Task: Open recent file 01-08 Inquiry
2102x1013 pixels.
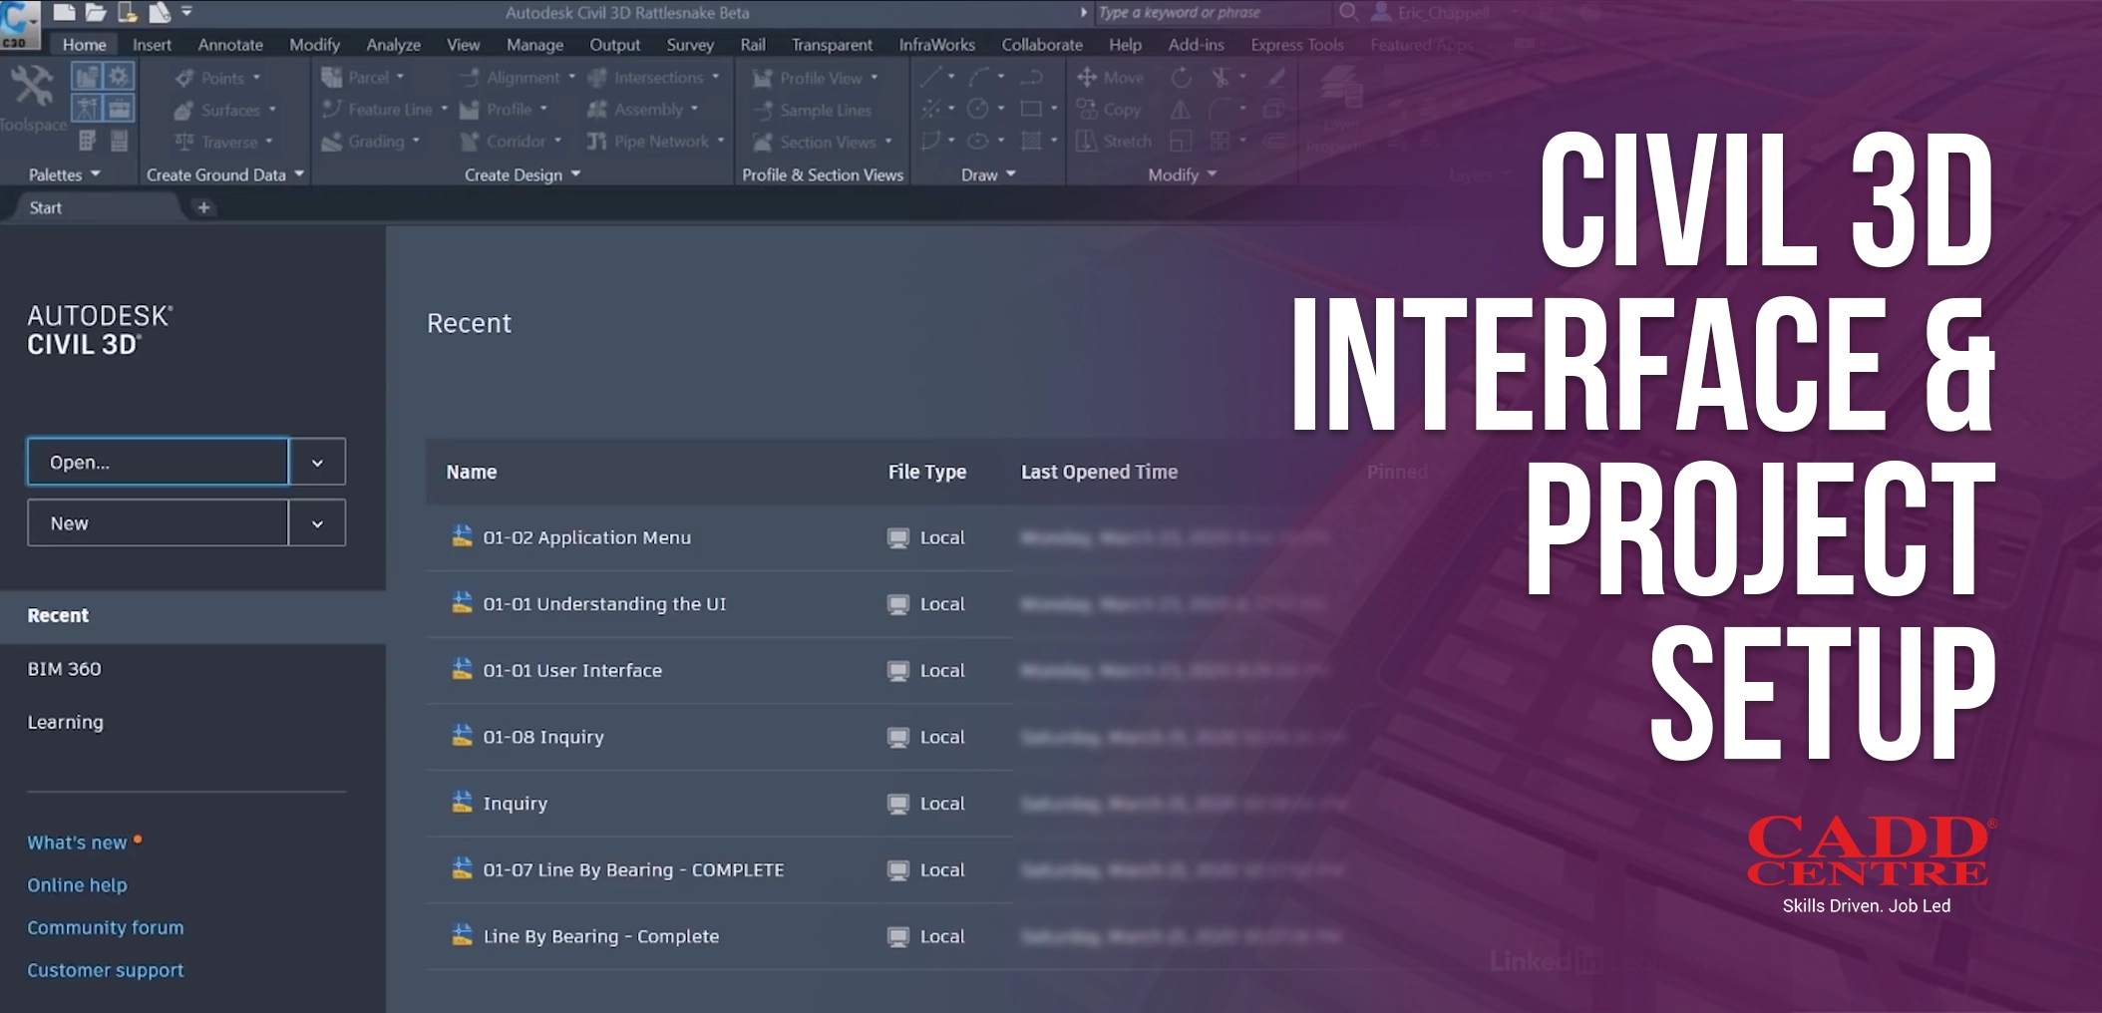Action: click(x=543, y=737)
